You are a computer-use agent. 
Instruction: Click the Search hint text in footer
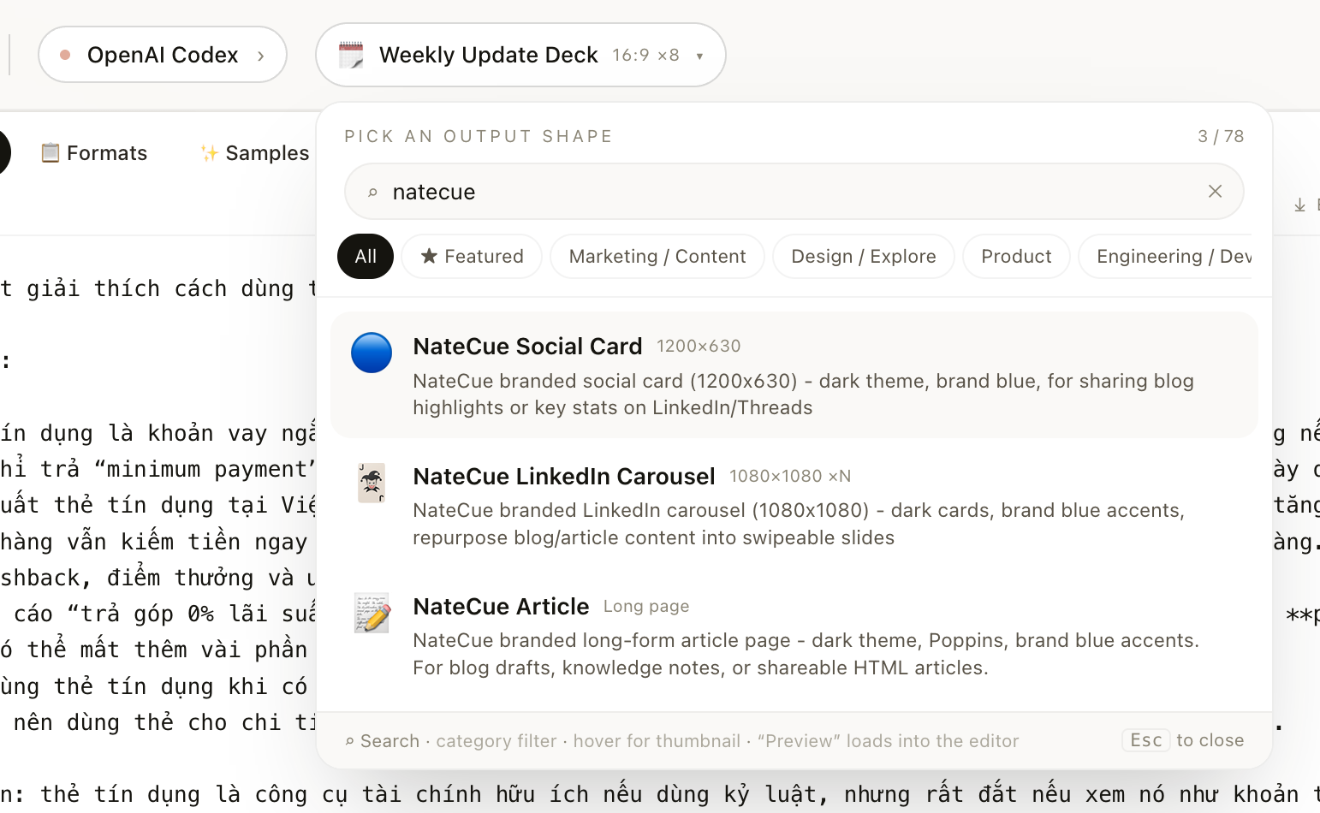click(389, 741)
